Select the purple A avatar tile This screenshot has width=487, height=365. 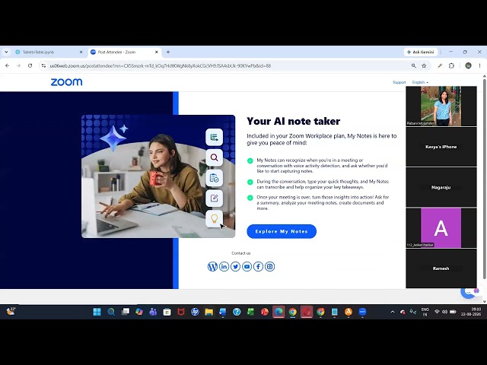tap(441, 228)
